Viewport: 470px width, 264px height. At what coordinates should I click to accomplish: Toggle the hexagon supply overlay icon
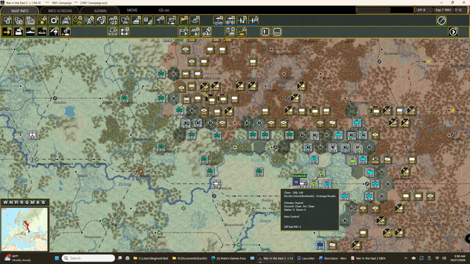42,21
